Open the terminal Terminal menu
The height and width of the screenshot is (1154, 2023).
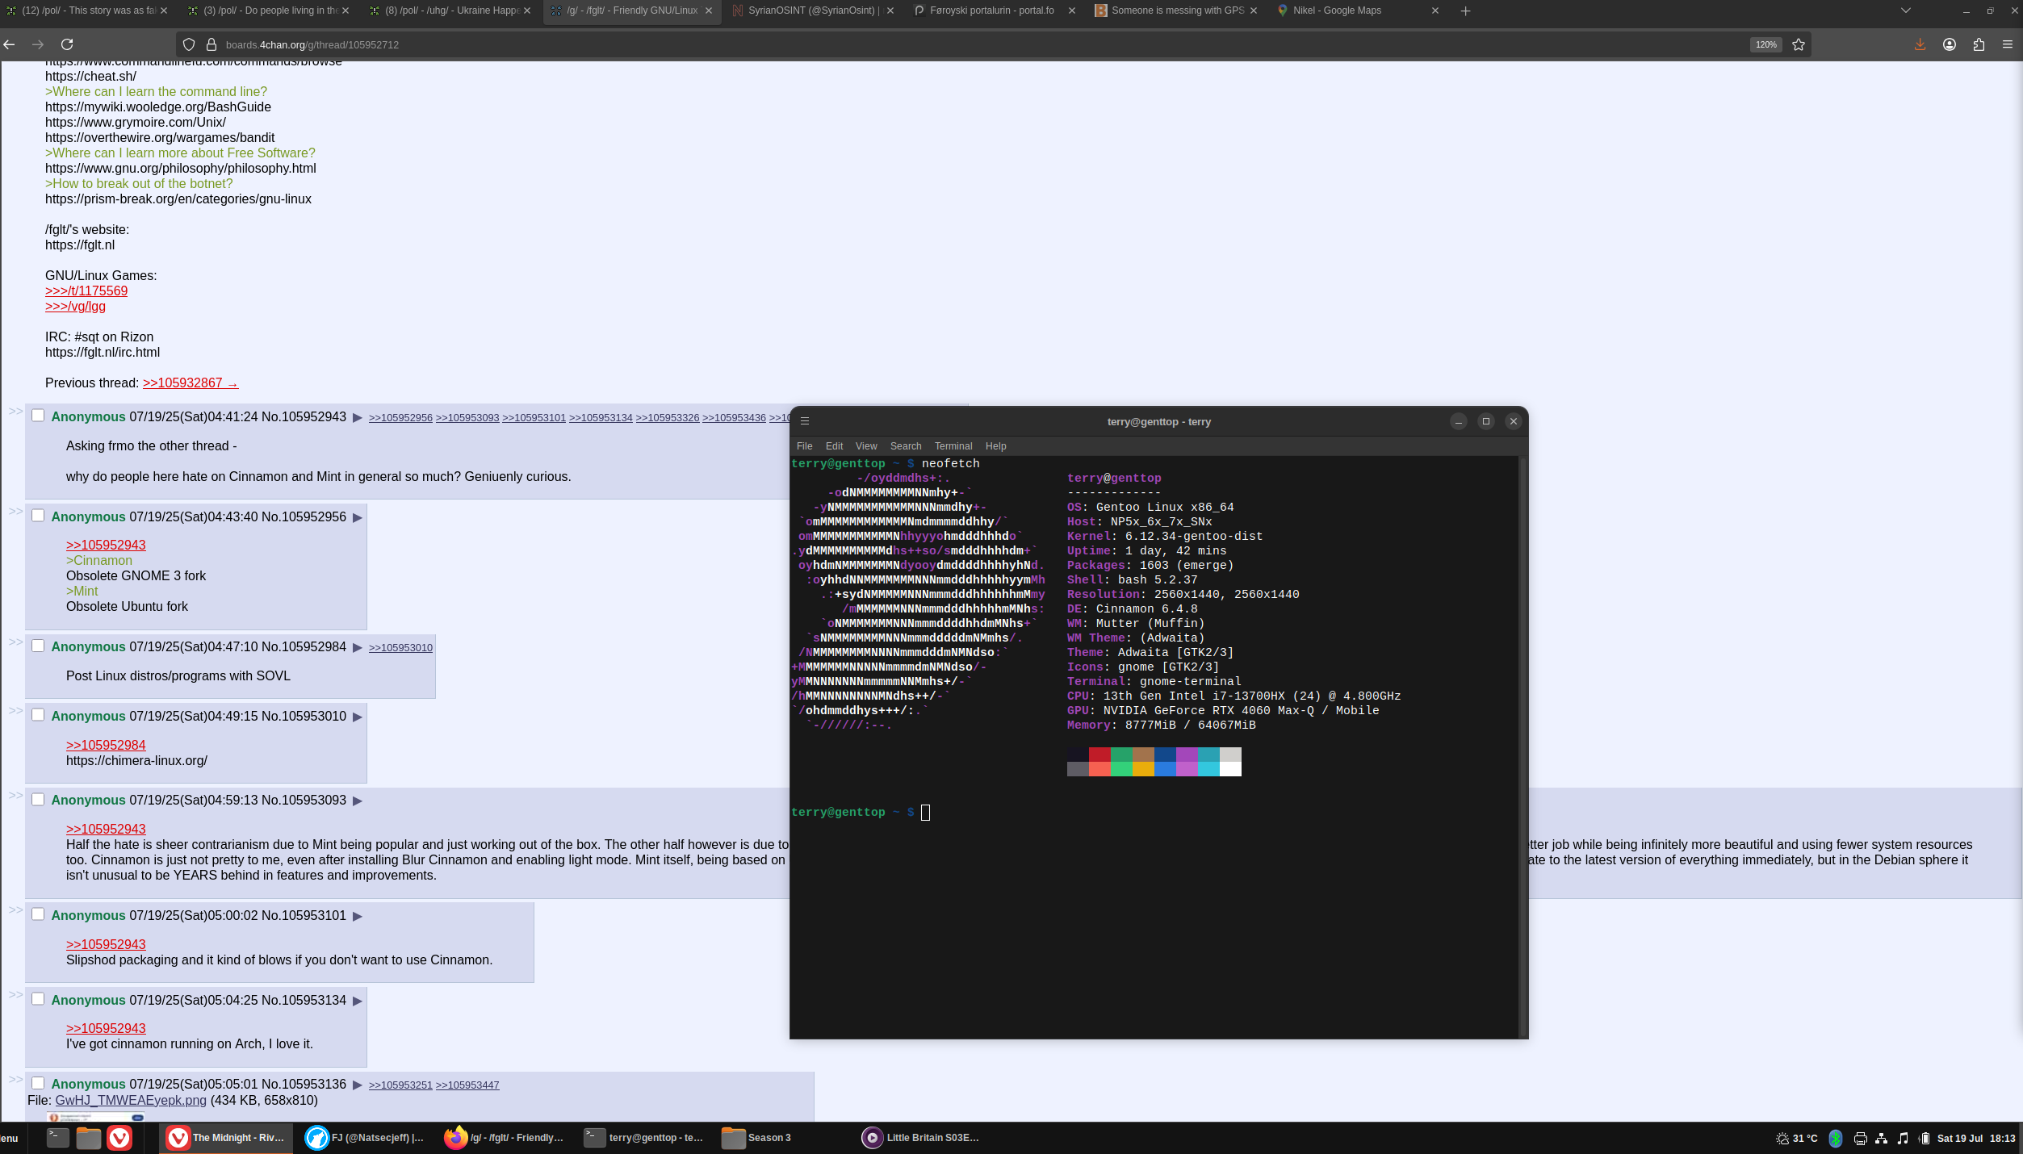pyautogui.click(x=953, y=446)
